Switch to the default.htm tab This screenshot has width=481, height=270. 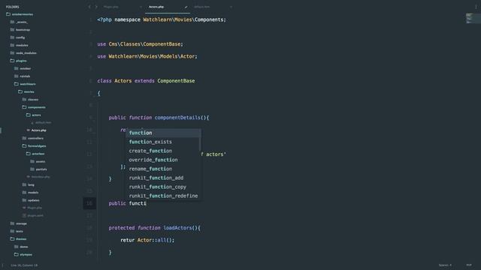(x=201, y=7)
